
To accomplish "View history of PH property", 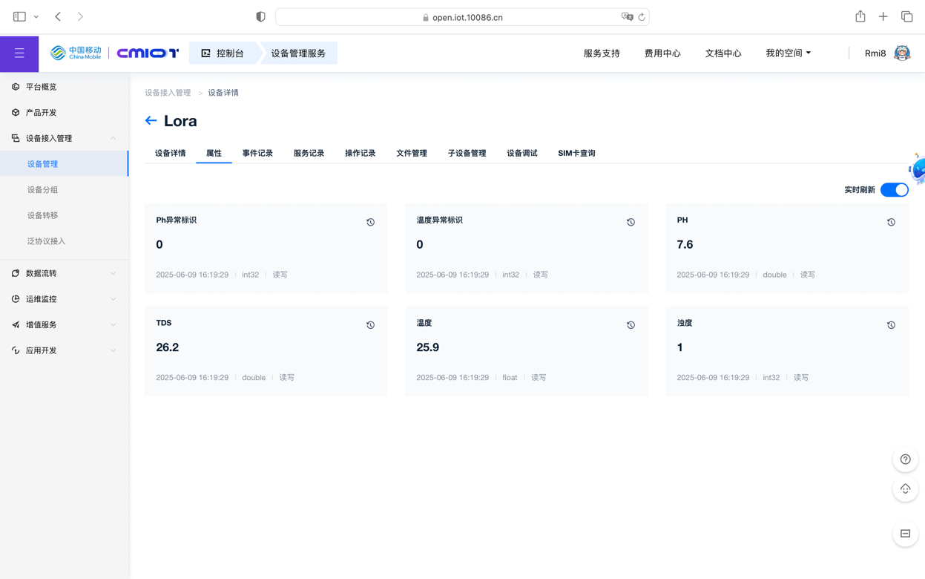I will pos(891,222).
